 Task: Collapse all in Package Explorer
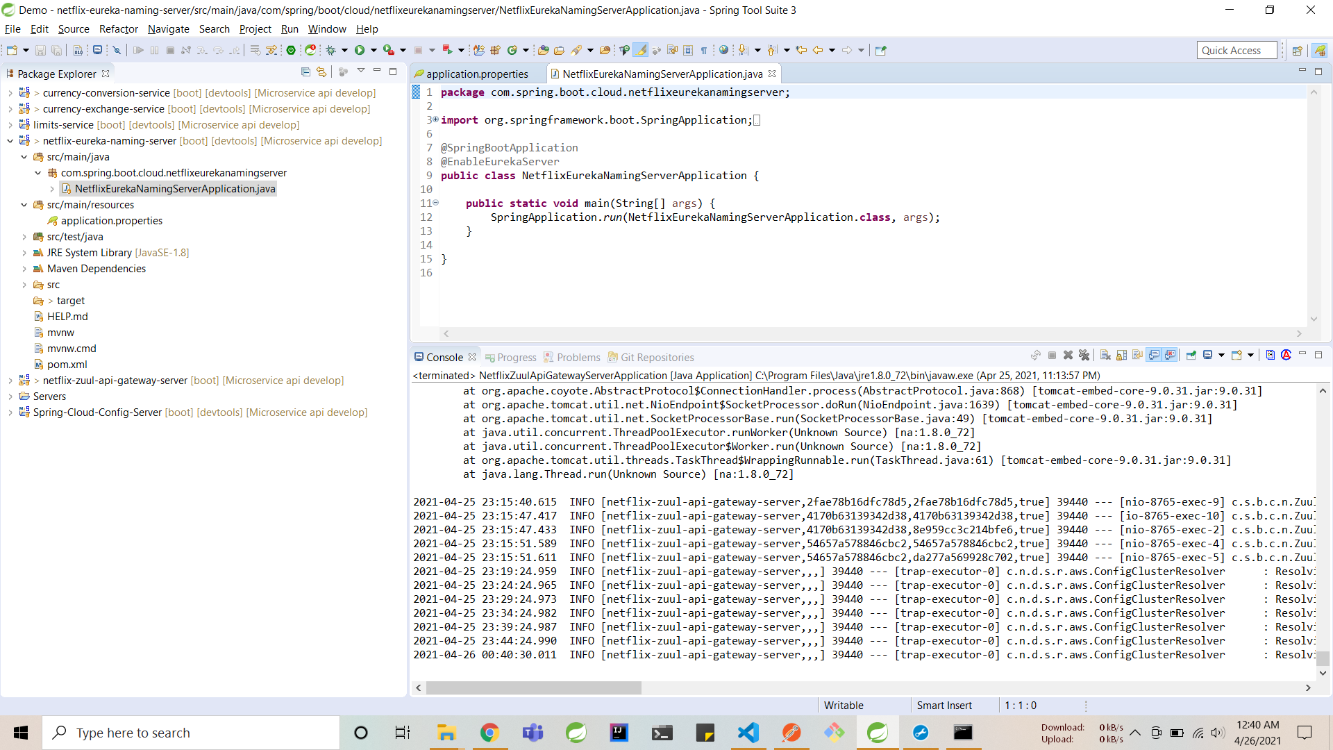coord(305,72)
